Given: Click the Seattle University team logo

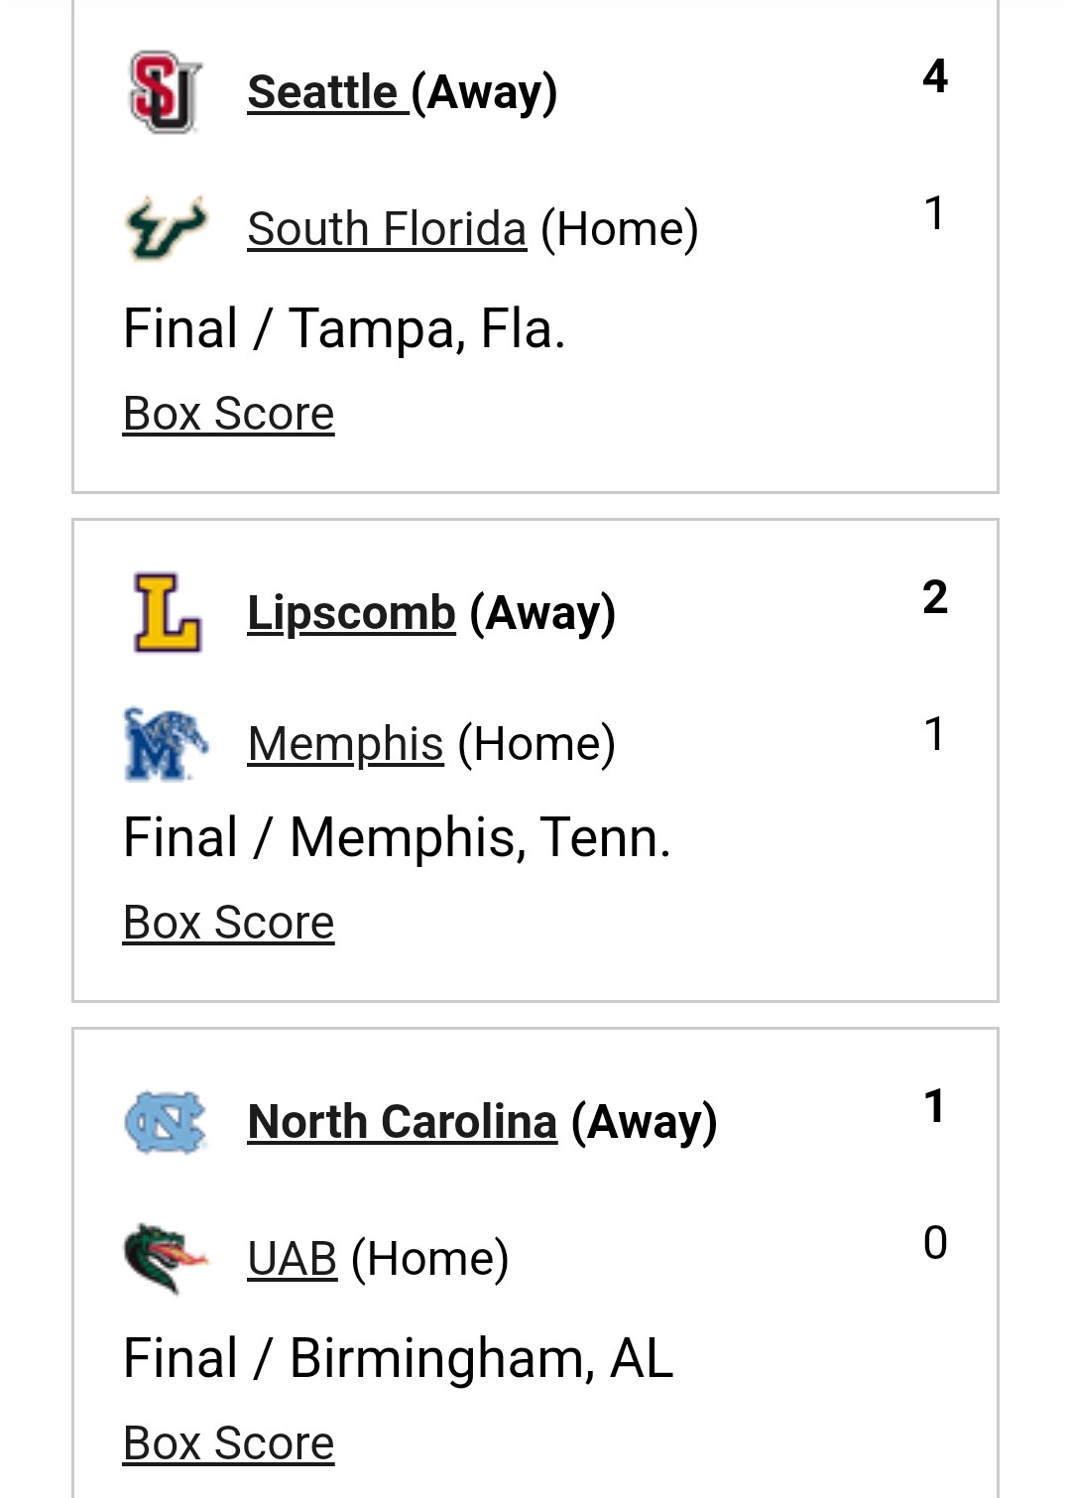Looking at the screenshot, I should (166, 91).
